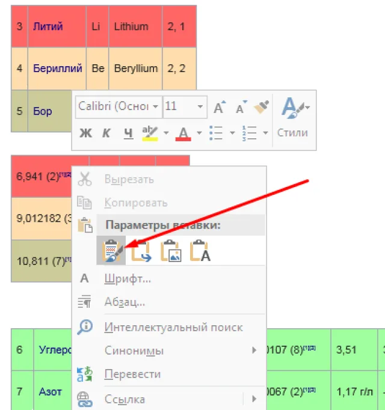
Task: Toggle bold Ж formatting
Action: [x=85, y=133]
